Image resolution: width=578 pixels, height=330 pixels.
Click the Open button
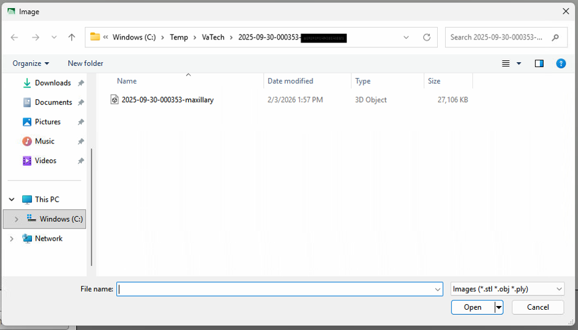point(472,307)
